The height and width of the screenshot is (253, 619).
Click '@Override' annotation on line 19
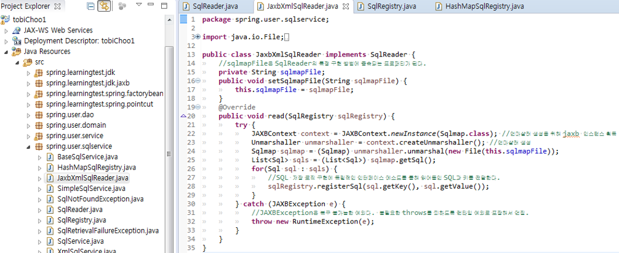click(x=237, y=107)
